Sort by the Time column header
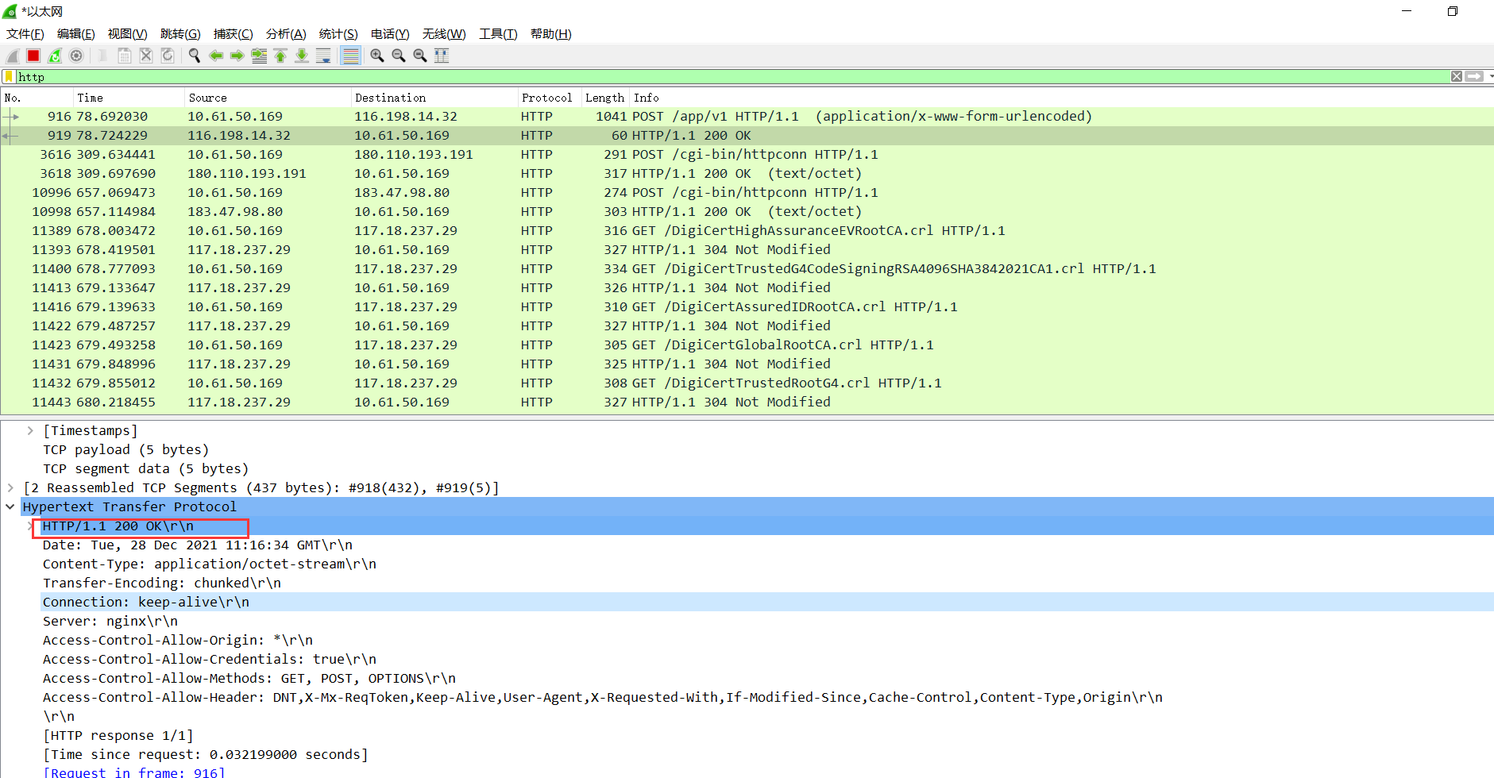Screen dimensions: 1494x778 point(128,98)
